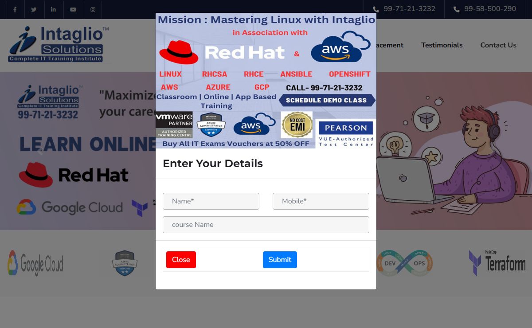Click the "RHCSA" text in popup banner

[215, 74]
